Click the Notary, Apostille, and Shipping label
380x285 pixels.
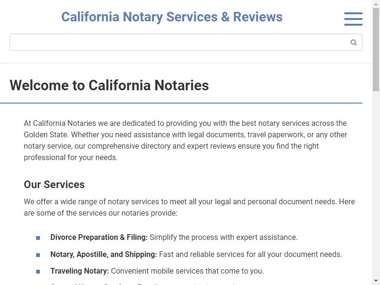tap(104, 254)
